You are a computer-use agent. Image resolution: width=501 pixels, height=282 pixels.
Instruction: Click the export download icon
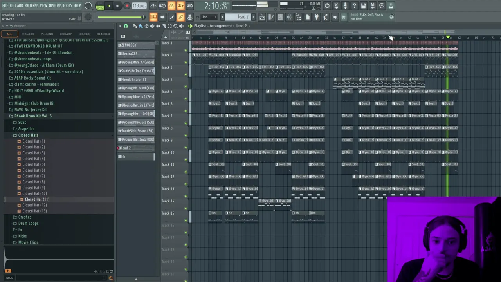click(391, 6)
